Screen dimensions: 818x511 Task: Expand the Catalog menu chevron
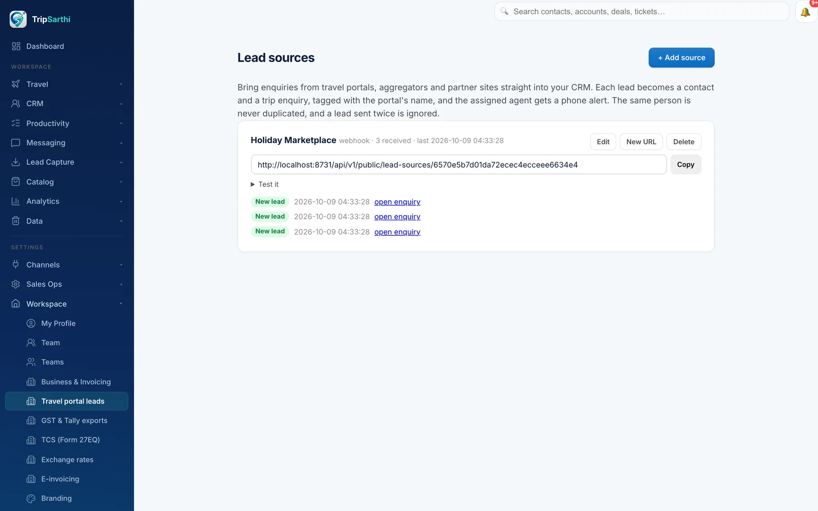pyautogui.click(x=121, y=182)
